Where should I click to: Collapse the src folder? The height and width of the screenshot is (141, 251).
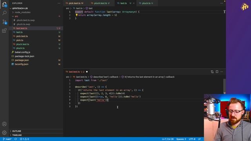16,16
